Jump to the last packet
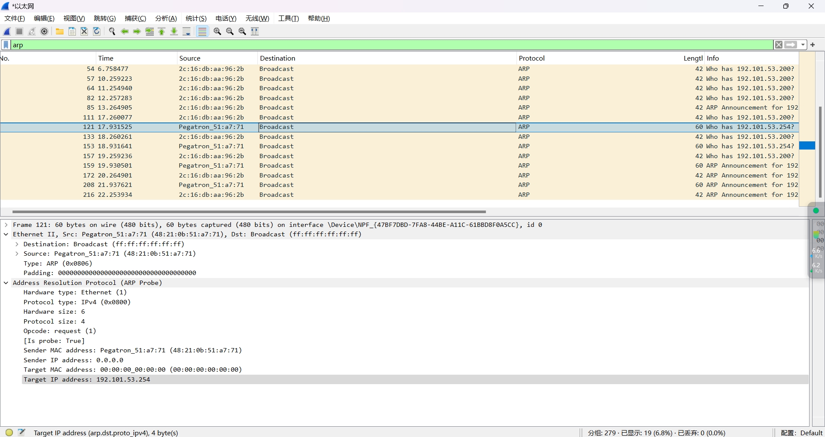The width and height of the screenshot is (825, 437). (174, 31)
